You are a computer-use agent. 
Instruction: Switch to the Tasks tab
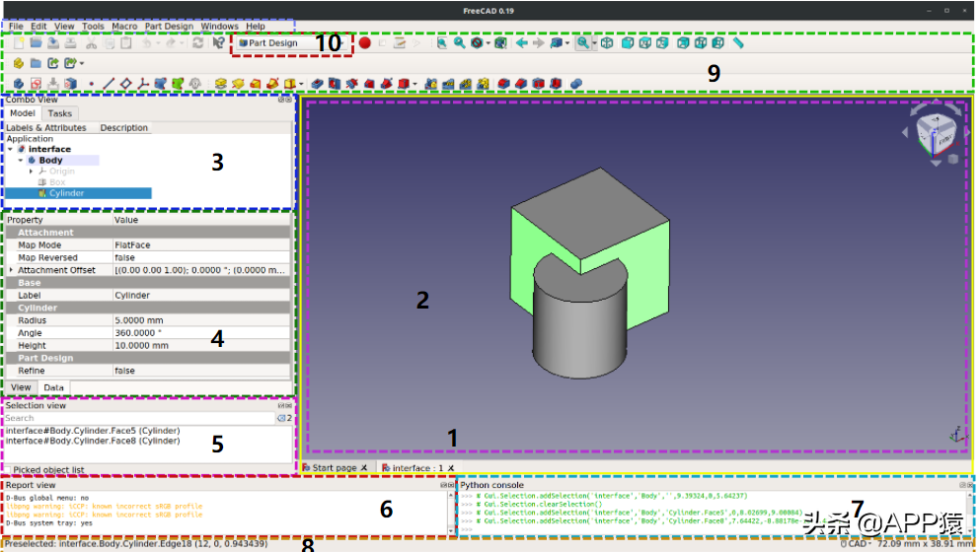pyautogui.click(x=60, y=113)
